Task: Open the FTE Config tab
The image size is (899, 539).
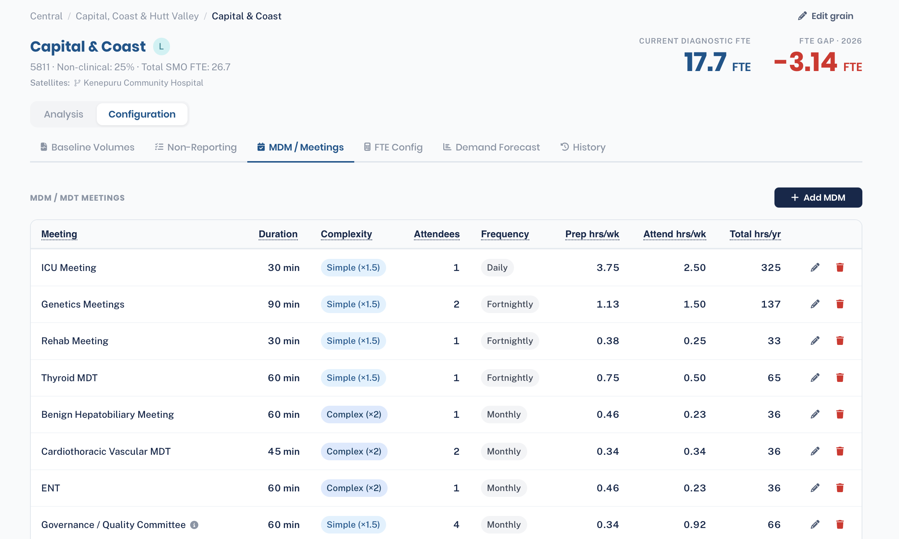Action: pyautogui.click(x=393, y=147)
